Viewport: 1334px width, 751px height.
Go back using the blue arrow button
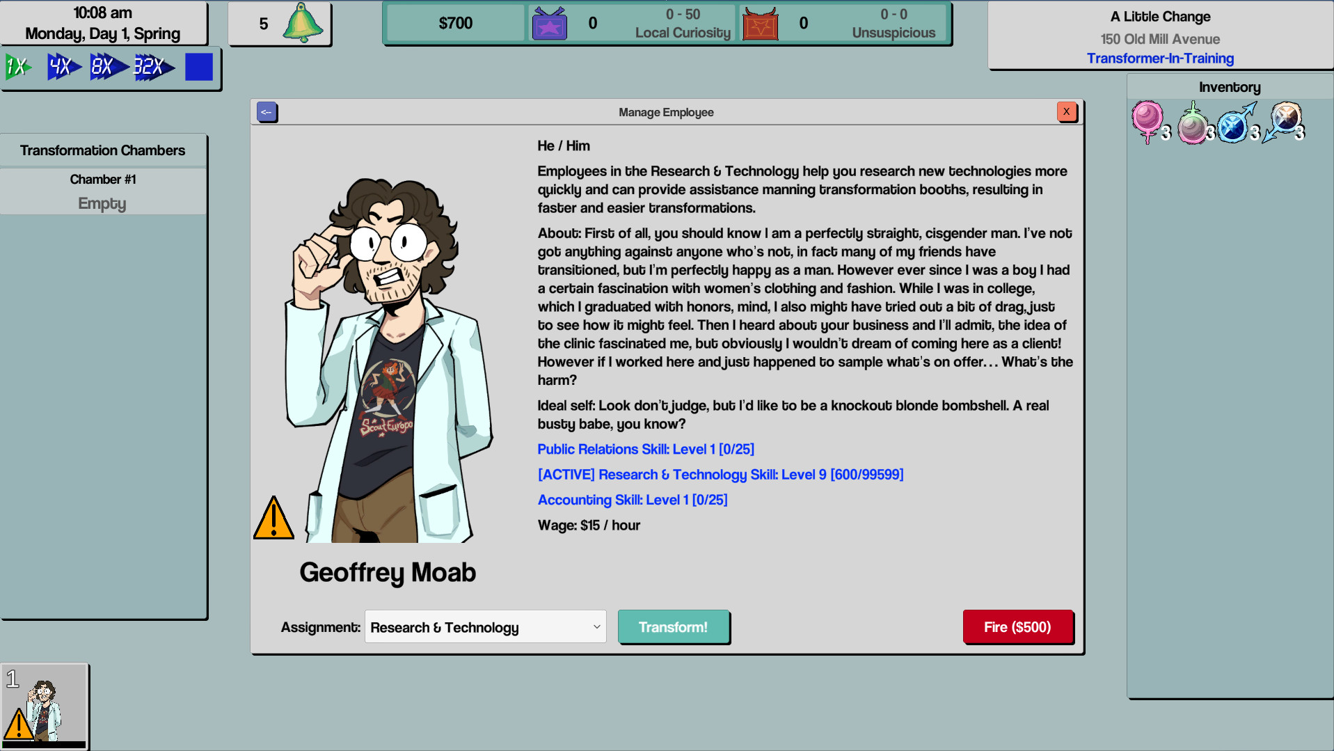267,111
